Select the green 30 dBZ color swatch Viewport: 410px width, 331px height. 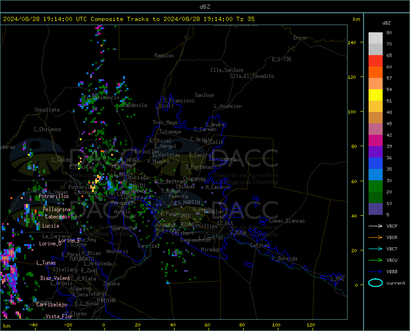pyautogui.click(x=375, y=186)
